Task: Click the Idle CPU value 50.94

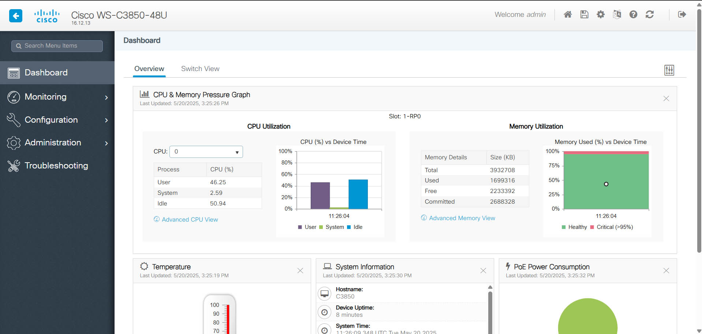Action: [x=218, y=204]
